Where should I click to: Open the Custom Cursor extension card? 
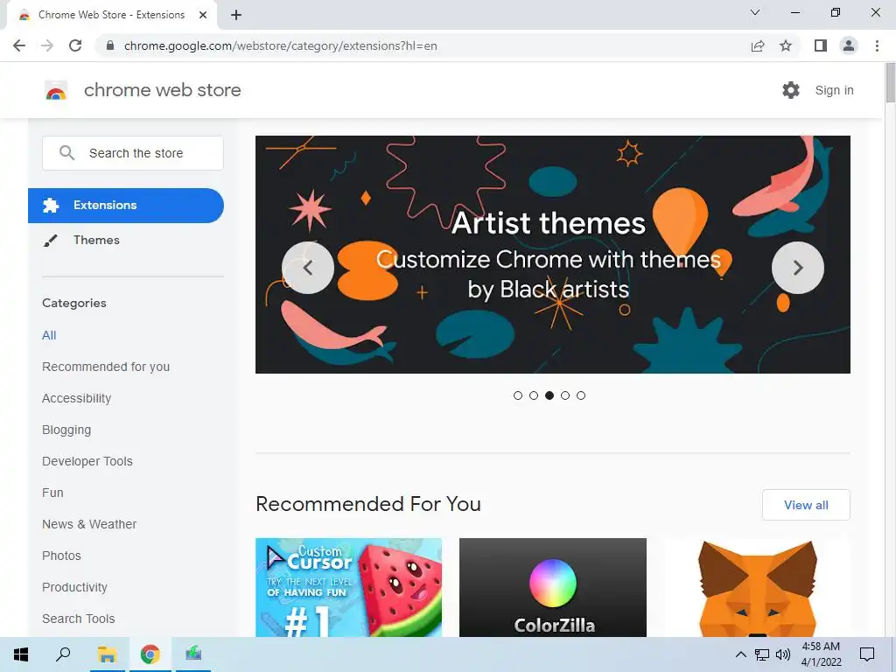(x=348, y=587)
